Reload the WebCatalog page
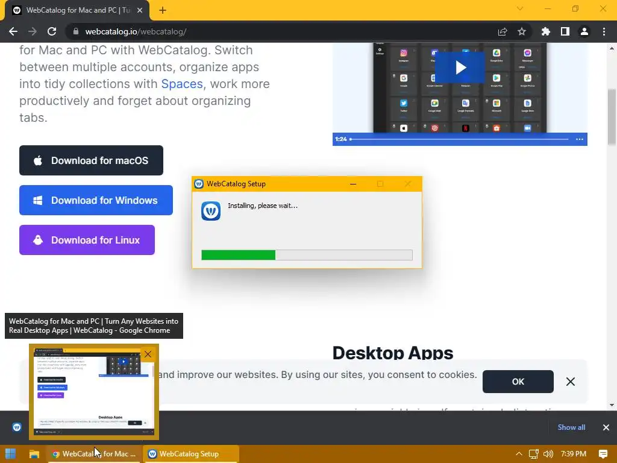617x463 pixels. (x=52, y=31)
